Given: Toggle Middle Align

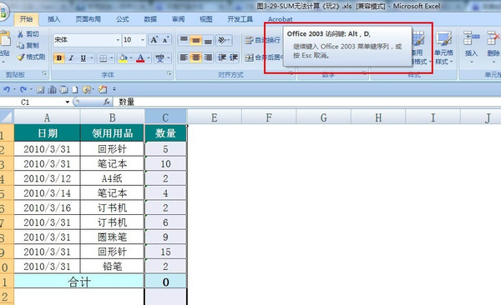Looking at the screenshot, I should click(x=195, y=40).
